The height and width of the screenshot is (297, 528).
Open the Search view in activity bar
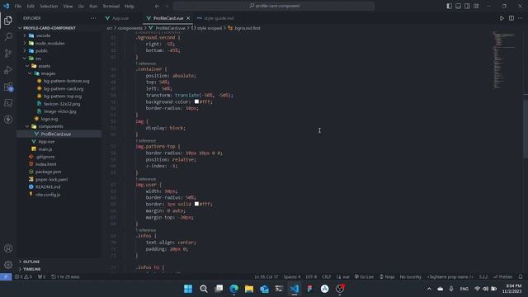8,36
